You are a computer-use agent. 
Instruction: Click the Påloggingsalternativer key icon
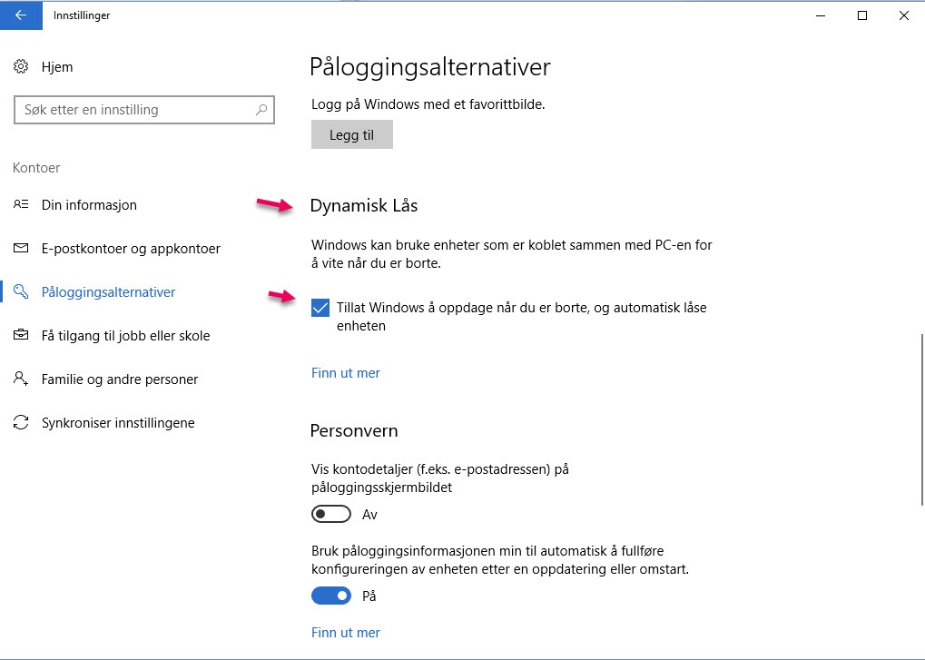21,292
